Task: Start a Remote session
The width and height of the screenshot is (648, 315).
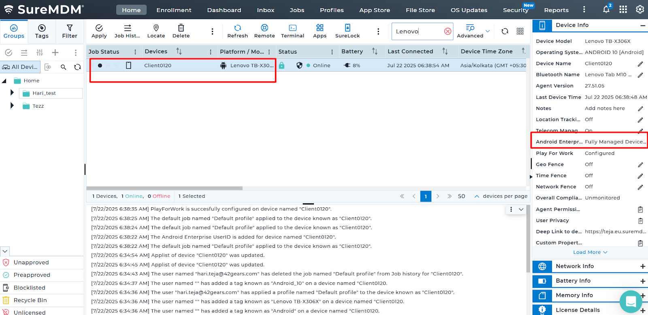Action: (x=264, y=31)
